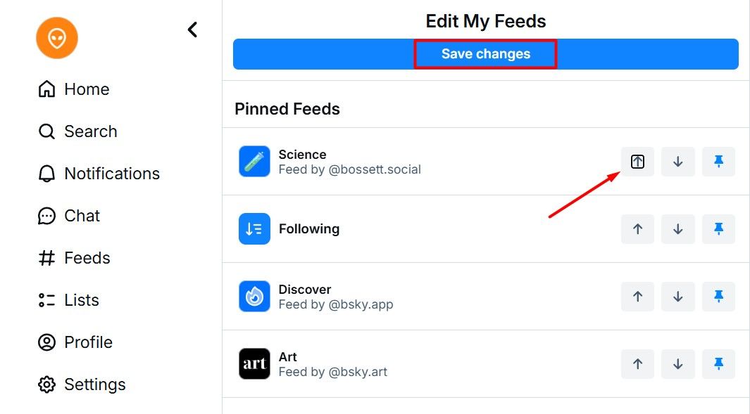Move the Discover feed down
This screenshot has height=414, width=750.
click(x=678, y=297)
